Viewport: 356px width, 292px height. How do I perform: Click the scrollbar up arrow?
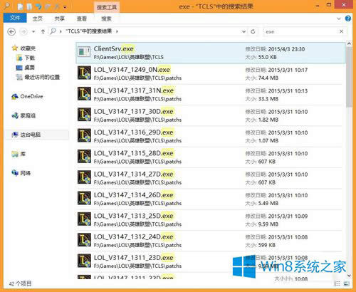point(349,43)
